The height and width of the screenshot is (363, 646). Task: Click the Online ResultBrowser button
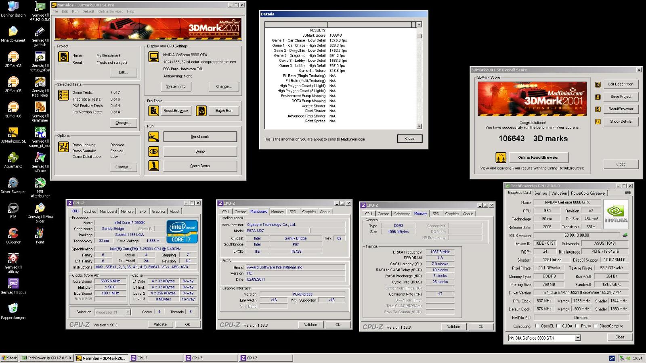pos(539,157)
